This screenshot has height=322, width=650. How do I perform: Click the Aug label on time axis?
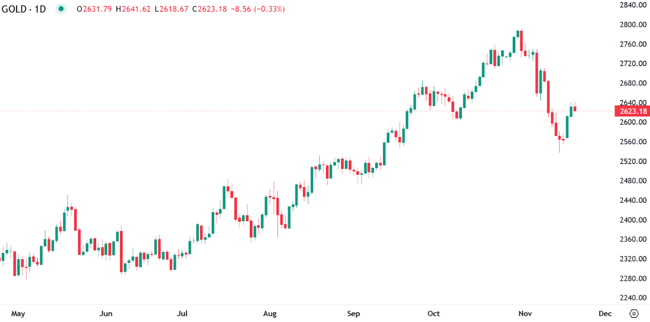(270, 314)
